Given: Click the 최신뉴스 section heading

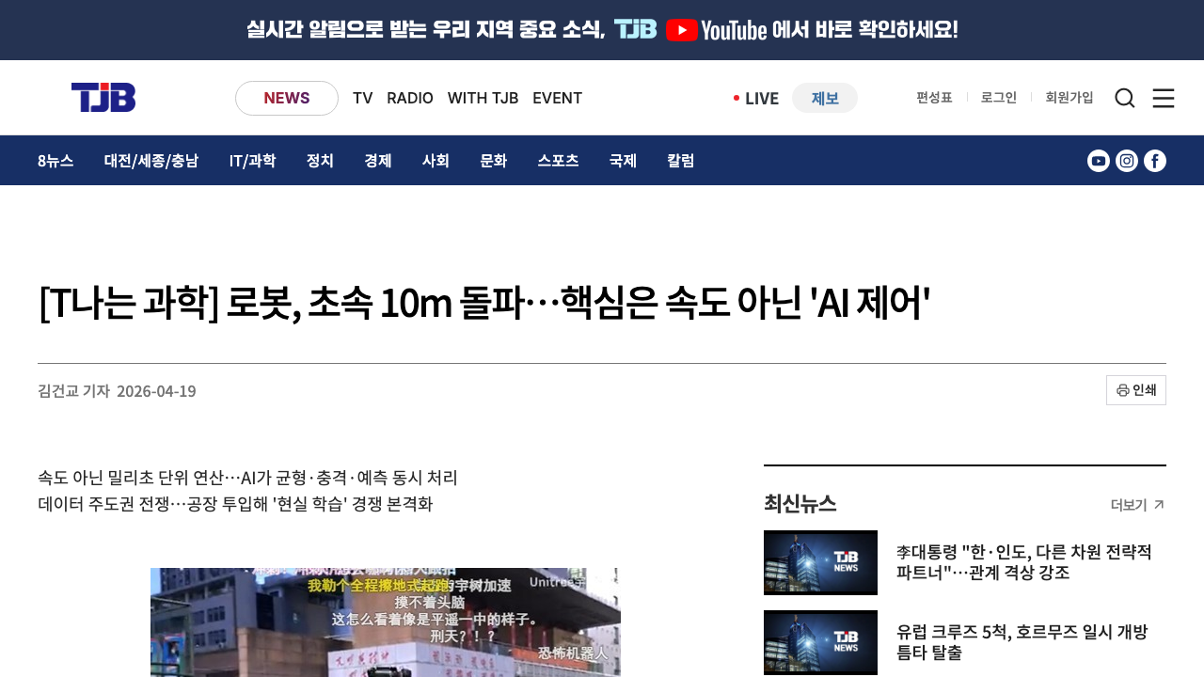Looking at the screenshot, I should point(800,503).
